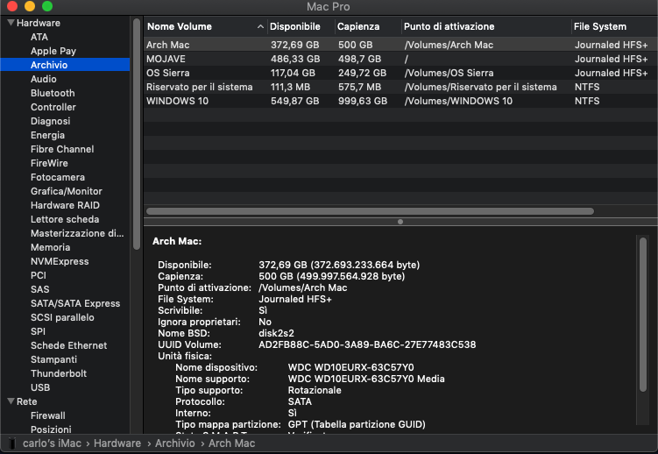658x454 pixels.
Task: Click the details pane vertical scrollbar
Action: [x=642, y=315]
